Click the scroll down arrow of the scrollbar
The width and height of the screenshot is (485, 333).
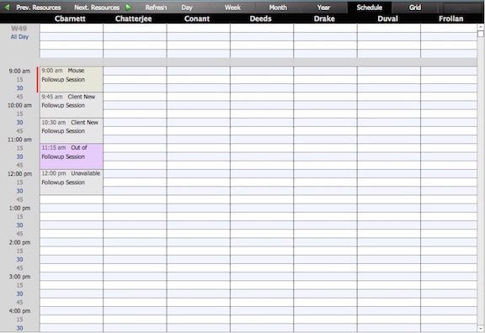481,328
